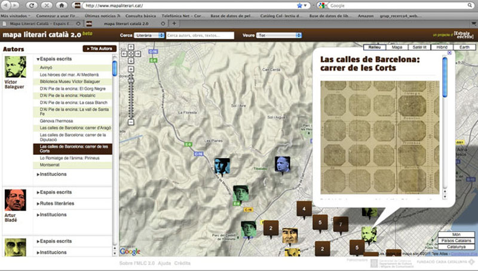The image size is (478, 271).
Task: Click Artur Bladé's portrait in sidebar
Action: (16, 199)
